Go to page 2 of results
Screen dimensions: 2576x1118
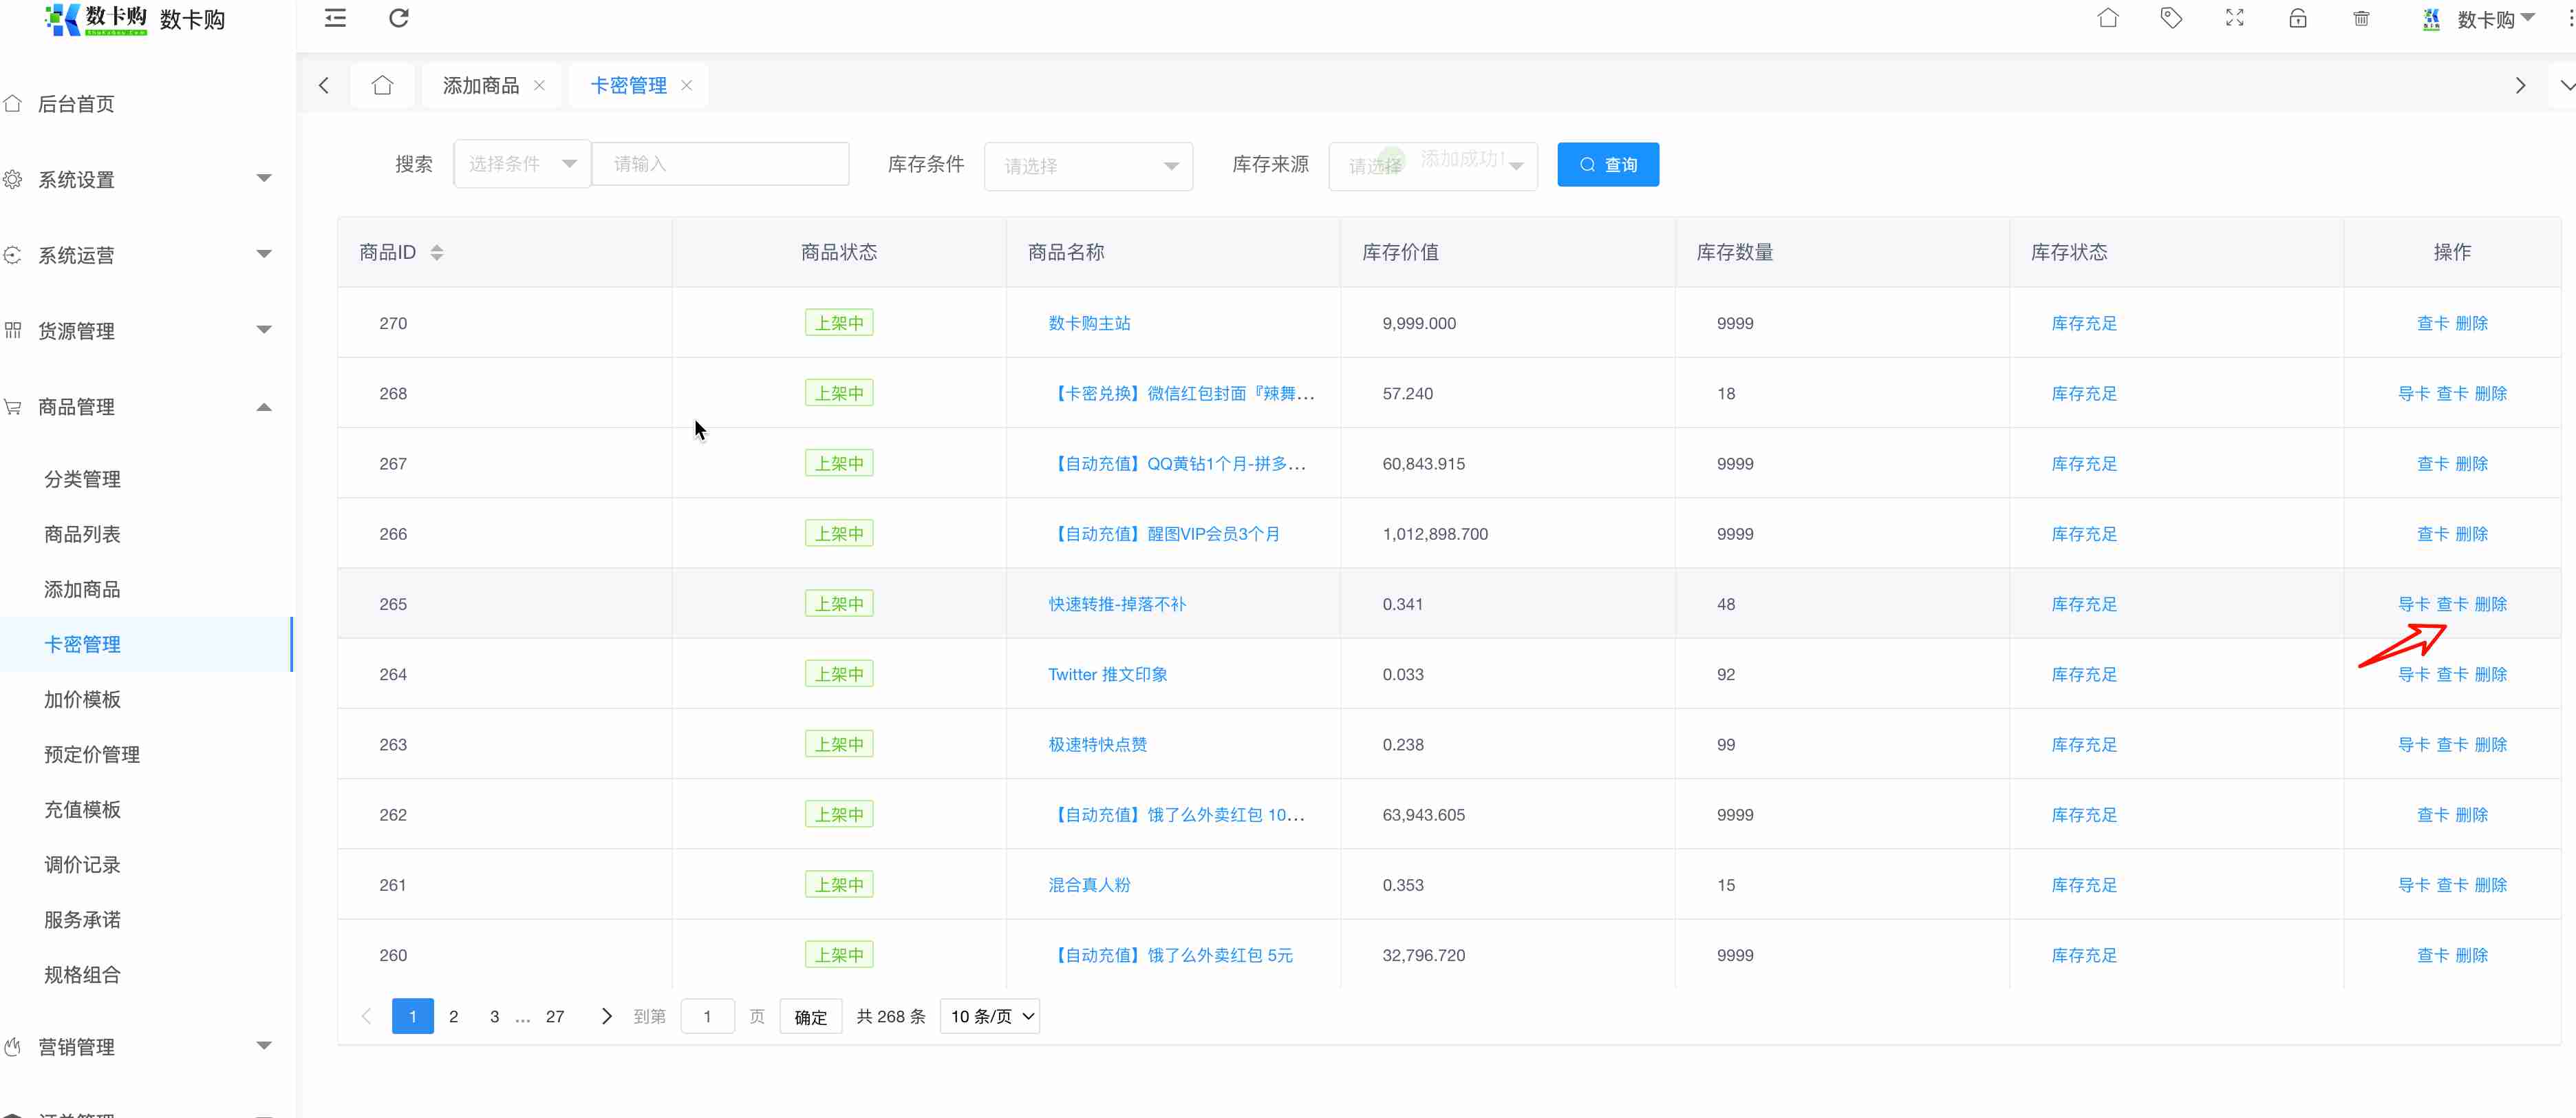click(x=453, y=1016)
